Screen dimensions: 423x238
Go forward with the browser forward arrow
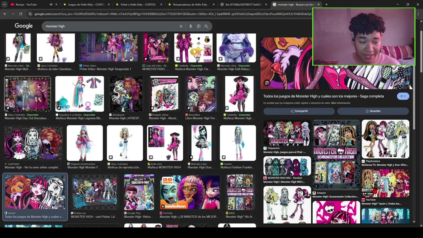13,14
